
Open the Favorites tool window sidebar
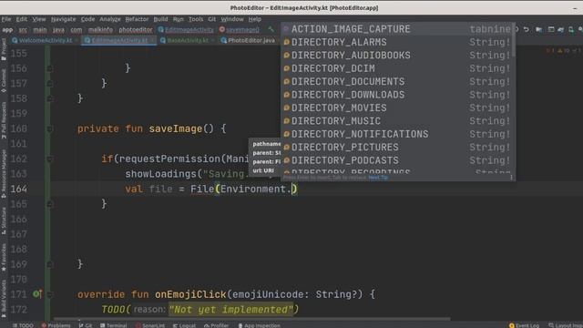click(4, 257)
